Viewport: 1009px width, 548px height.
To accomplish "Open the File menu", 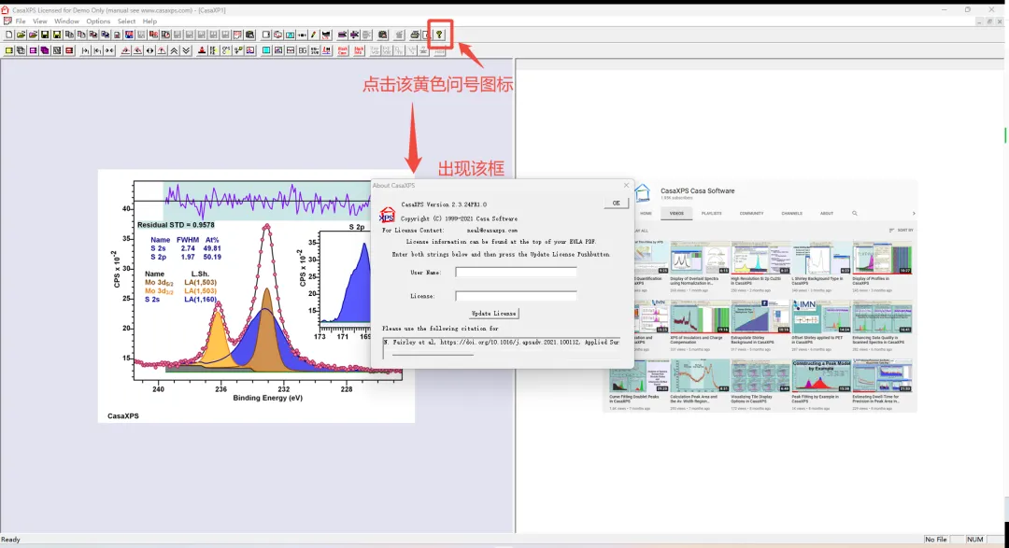I will (21, 21).
